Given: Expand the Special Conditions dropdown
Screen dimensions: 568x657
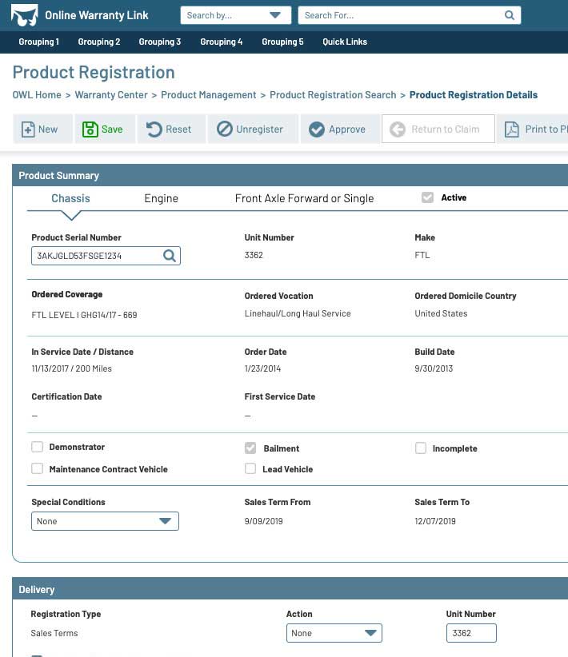Looking at the screenshot, I should [105, 521].
